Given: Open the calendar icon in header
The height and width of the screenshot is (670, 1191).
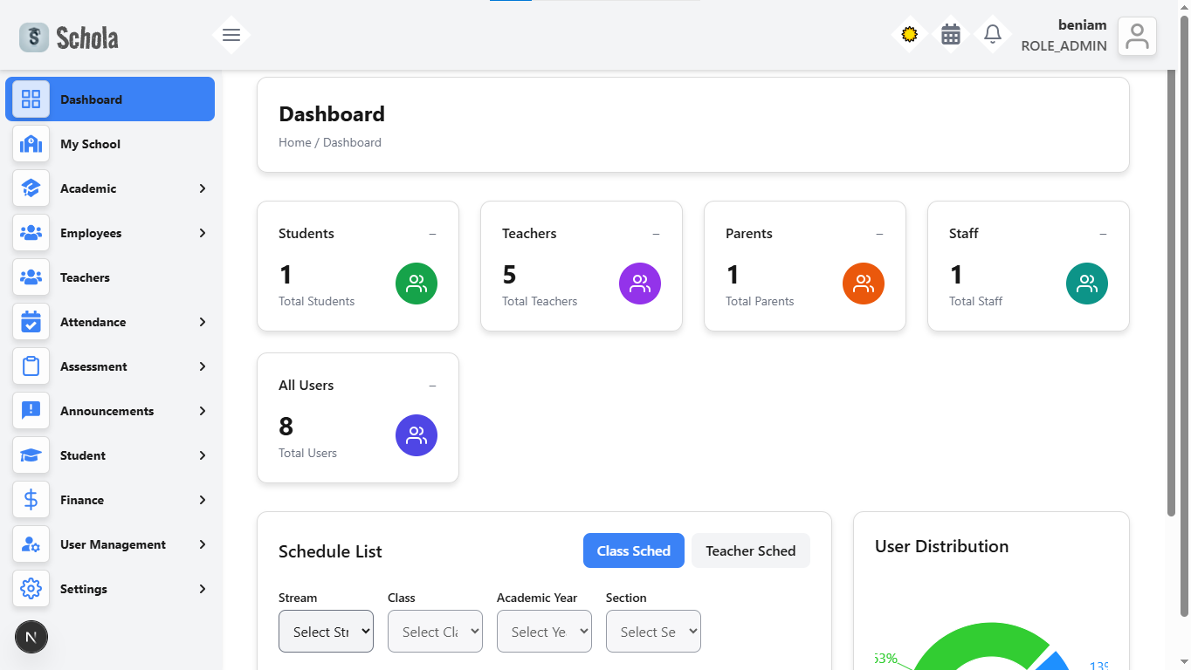Looking at the screenshot, I should pyautogui.click(x=951, y=35).
